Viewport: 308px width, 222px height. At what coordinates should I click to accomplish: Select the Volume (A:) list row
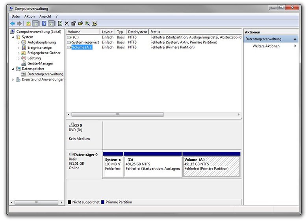pyautogui.click(x=154, y=47)
